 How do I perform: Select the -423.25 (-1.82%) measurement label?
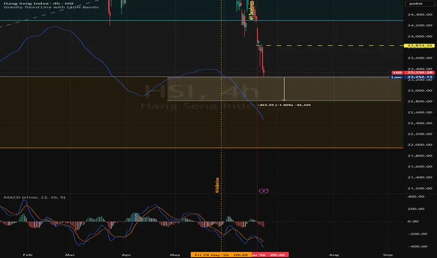tap(284, 105)
